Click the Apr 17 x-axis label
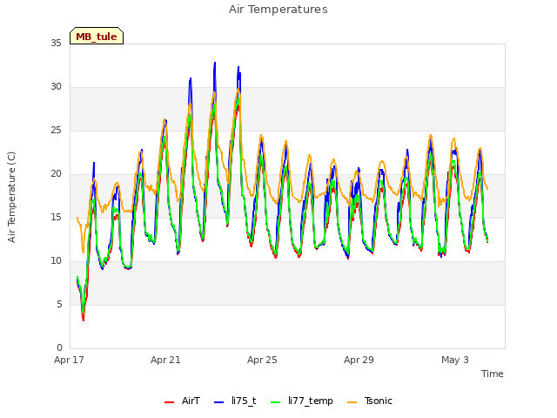The height and width of the screenshot is (418, 557). coord(69,360)
